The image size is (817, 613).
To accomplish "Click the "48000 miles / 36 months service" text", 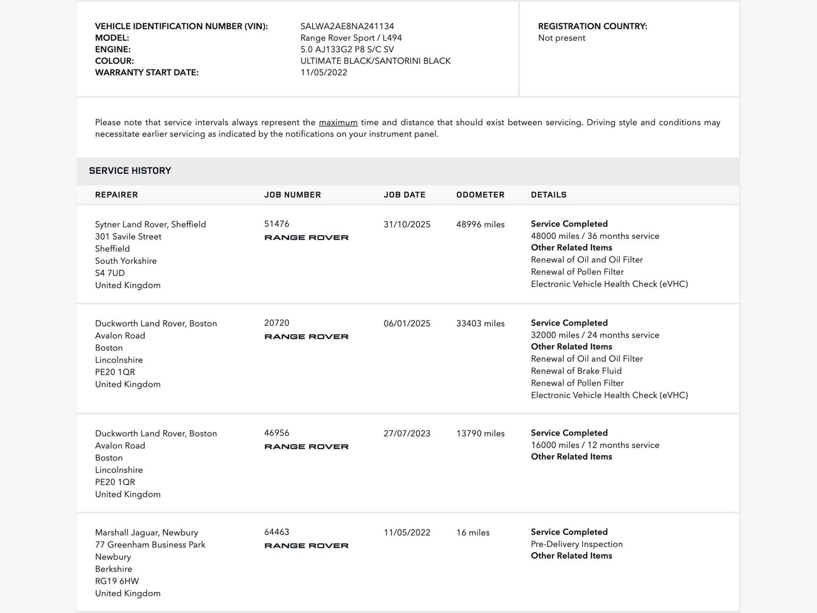I will [x=595, y=236].
